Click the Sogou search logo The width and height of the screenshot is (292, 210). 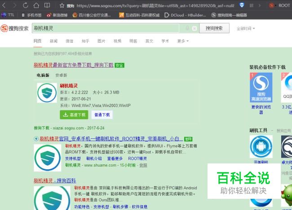14,28
